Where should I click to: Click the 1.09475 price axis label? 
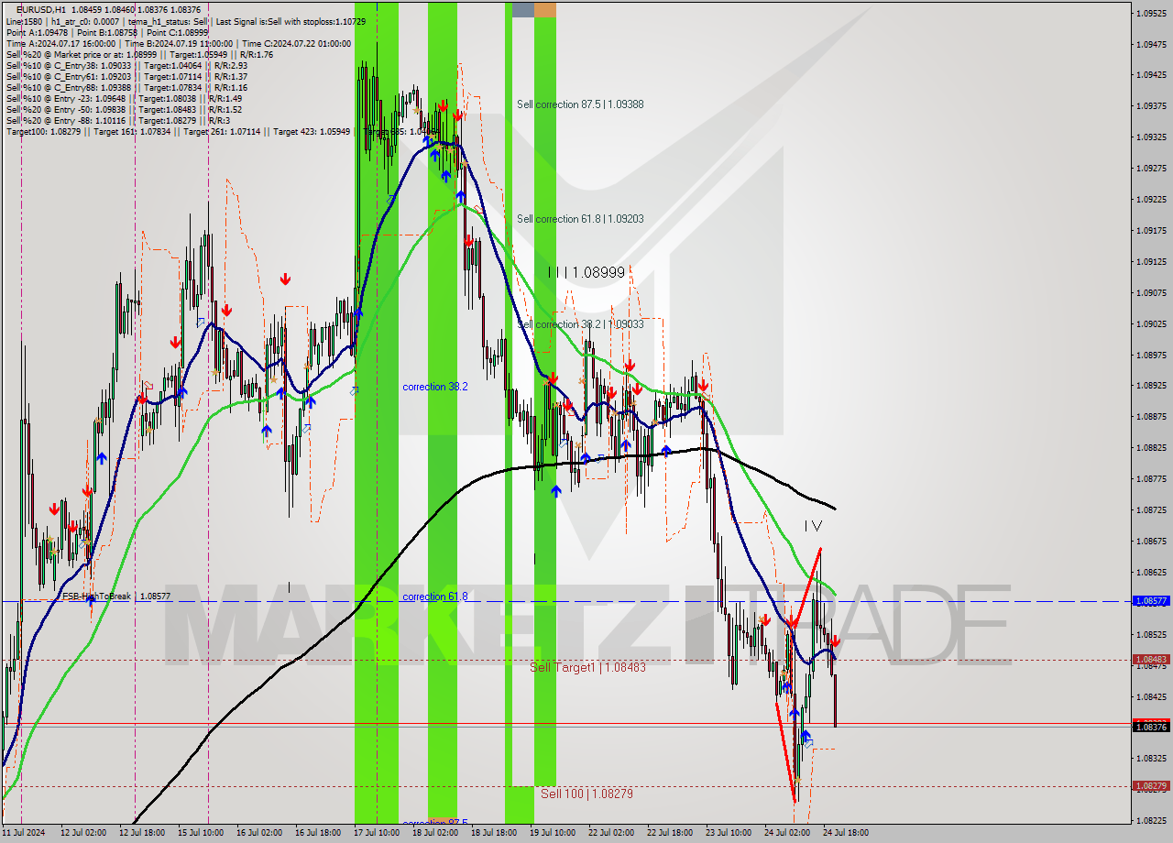pos(1151,44)
